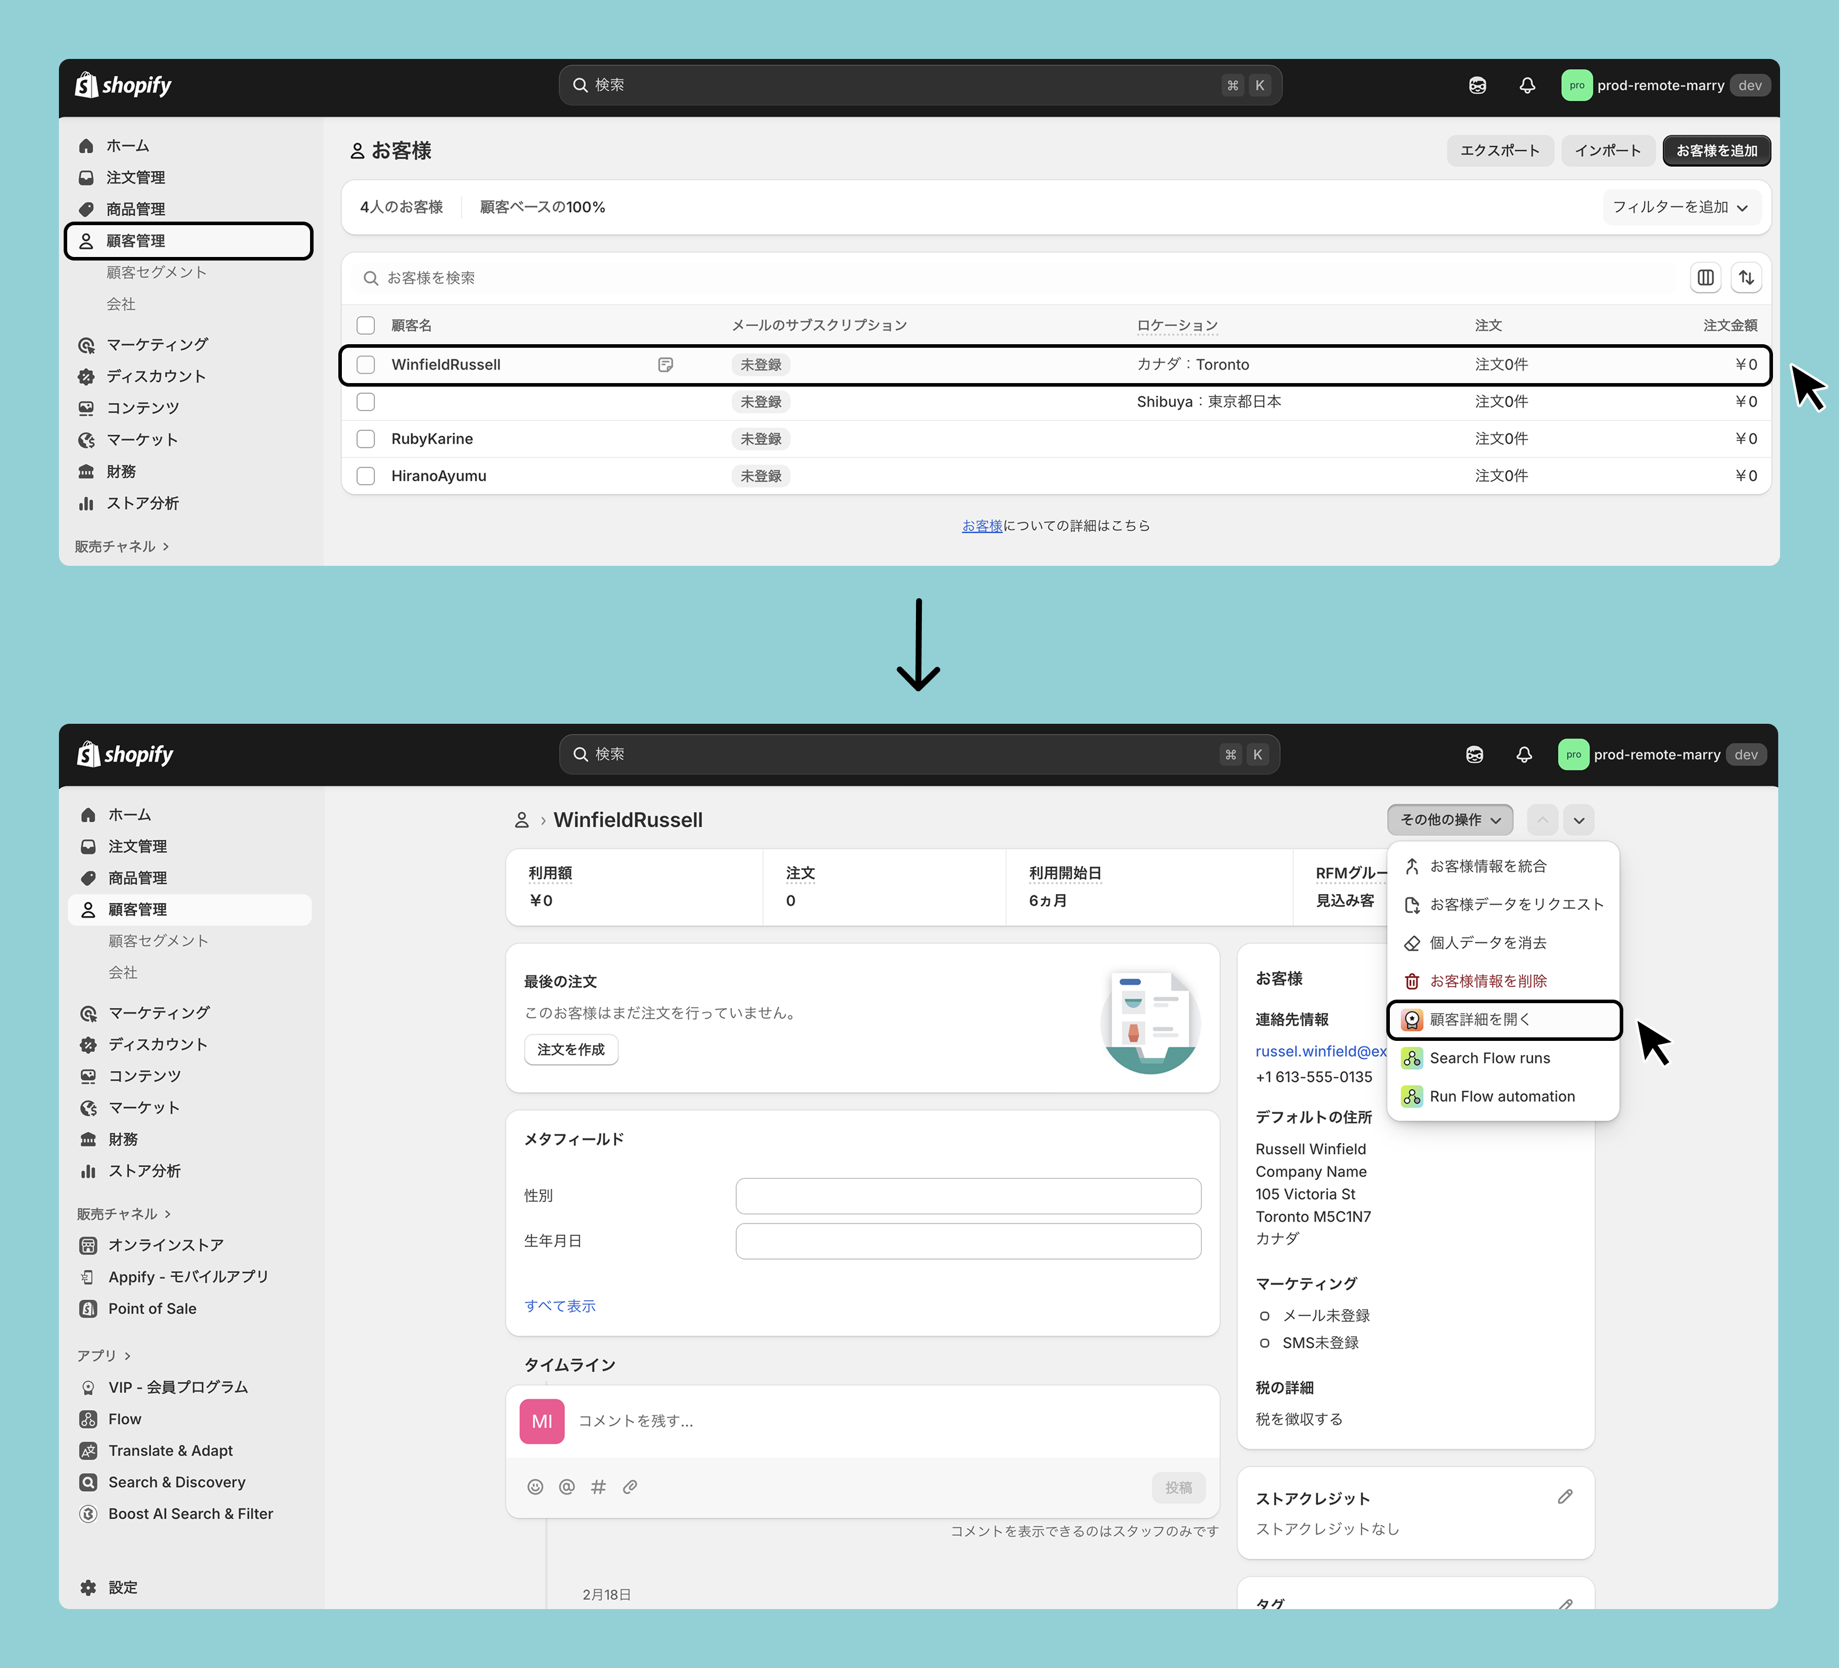The image size is (1839, 1668).
Task: Click the mention @ icon in comment toolbar
Action: (x=566, y=1486)
